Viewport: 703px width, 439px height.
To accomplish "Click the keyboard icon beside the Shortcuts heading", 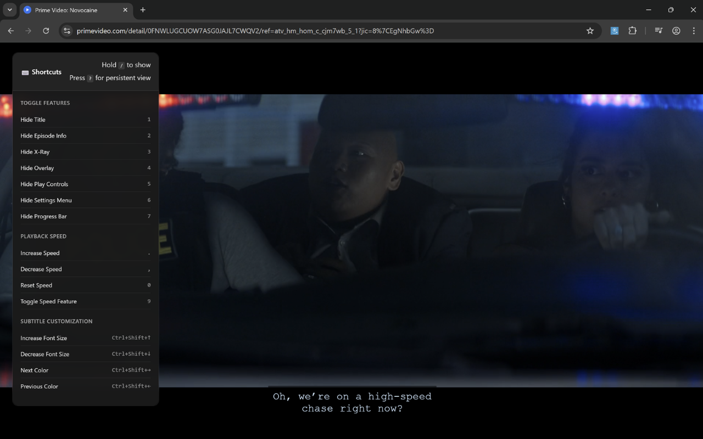I will click(x=25, y=72).
